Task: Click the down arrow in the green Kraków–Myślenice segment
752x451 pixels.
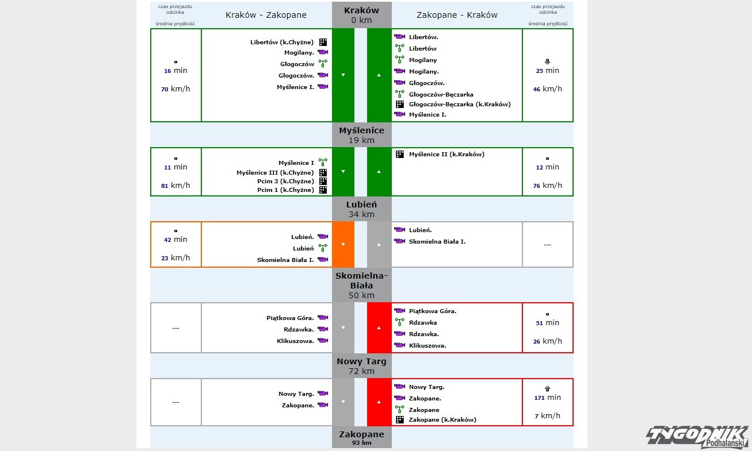Action: pos(343,75)
